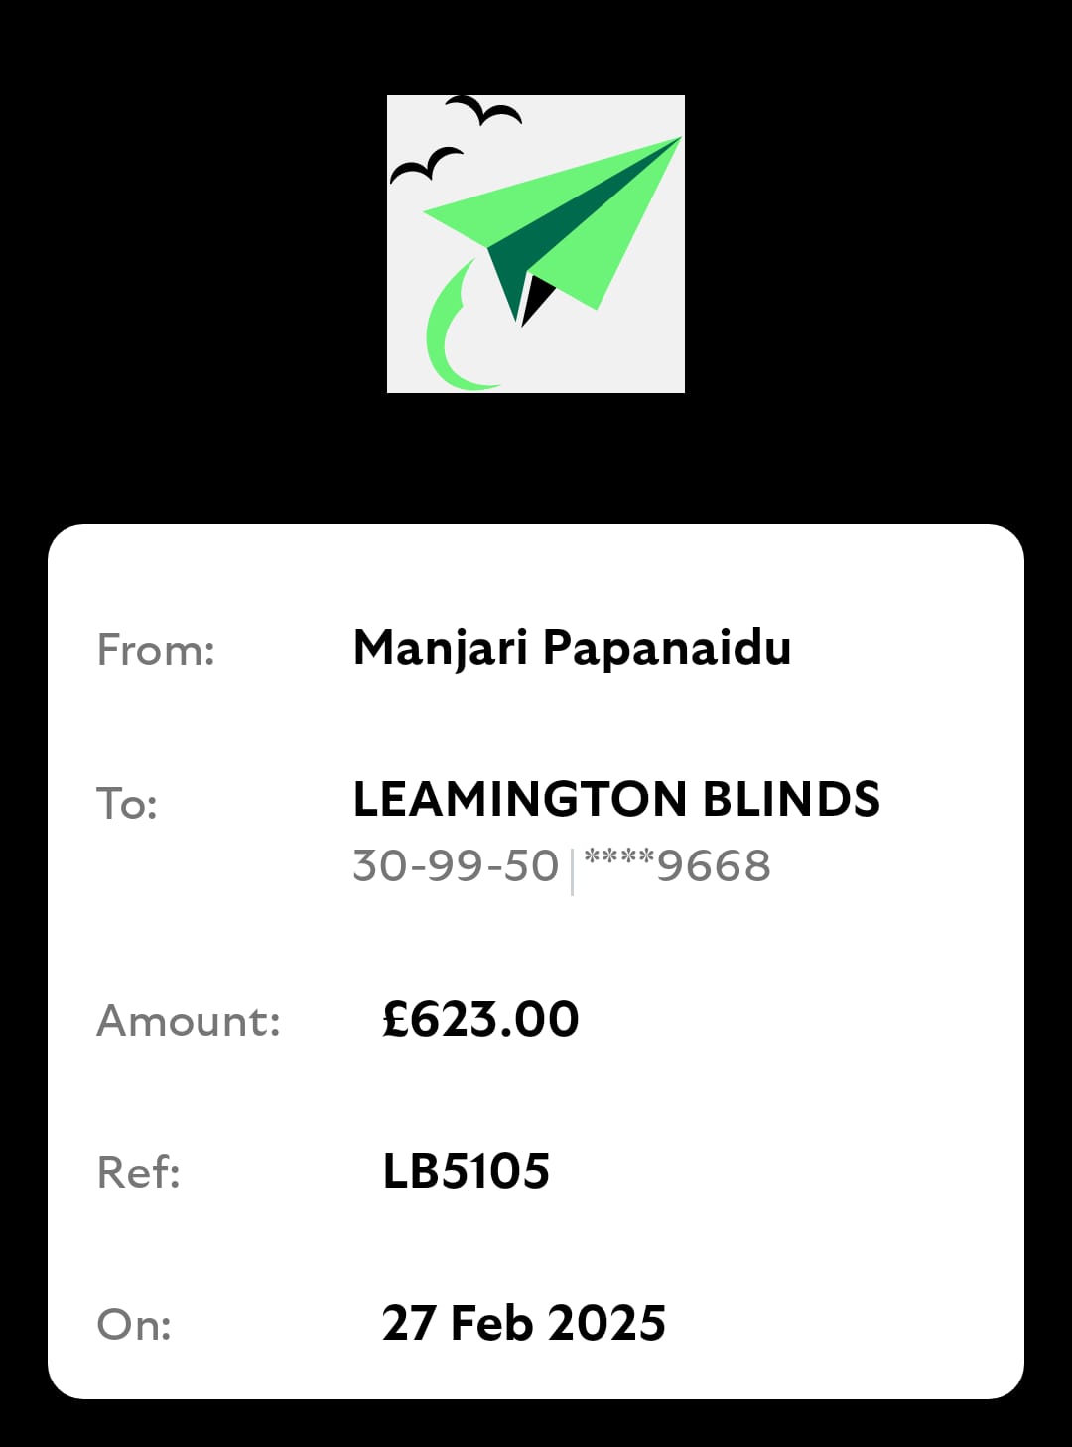1072x1447 pixels.
Task: Tap the divider between sort code and account
Action: click(572, 869)
